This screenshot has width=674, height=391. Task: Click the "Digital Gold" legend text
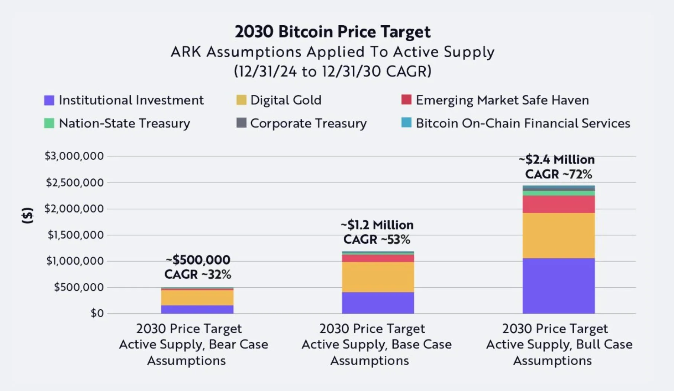tap(286, 100)
